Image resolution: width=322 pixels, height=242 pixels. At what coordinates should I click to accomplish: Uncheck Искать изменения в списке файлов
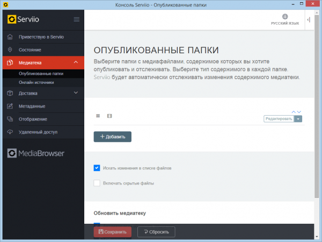pos(97,168)
